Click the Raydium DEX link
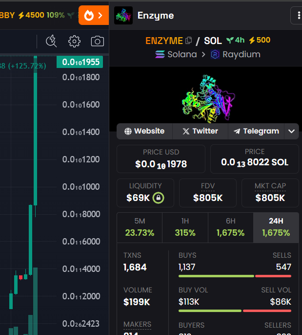 coord(236,54)
